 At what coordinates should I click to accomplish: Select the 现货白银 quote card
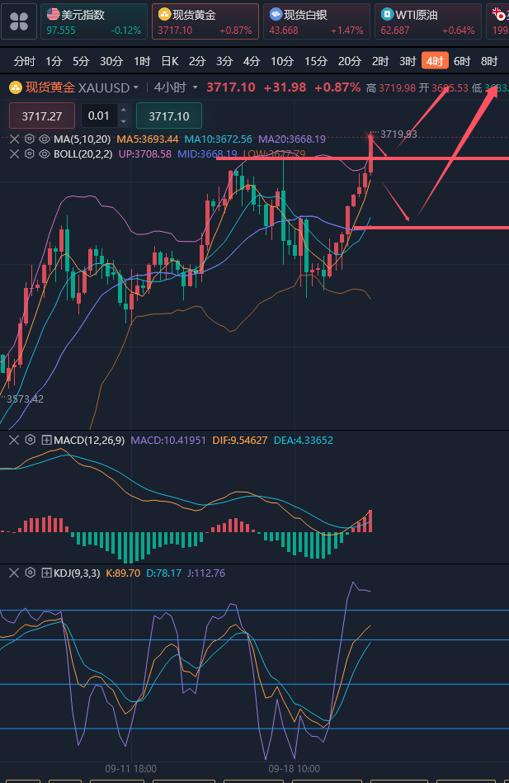(317, 21)
